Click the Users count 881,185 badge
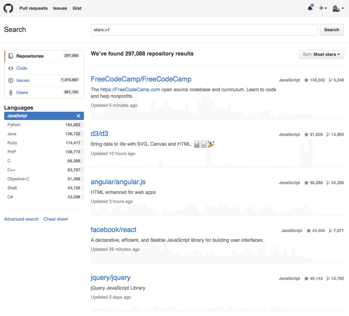 click(x=71, y=92)
